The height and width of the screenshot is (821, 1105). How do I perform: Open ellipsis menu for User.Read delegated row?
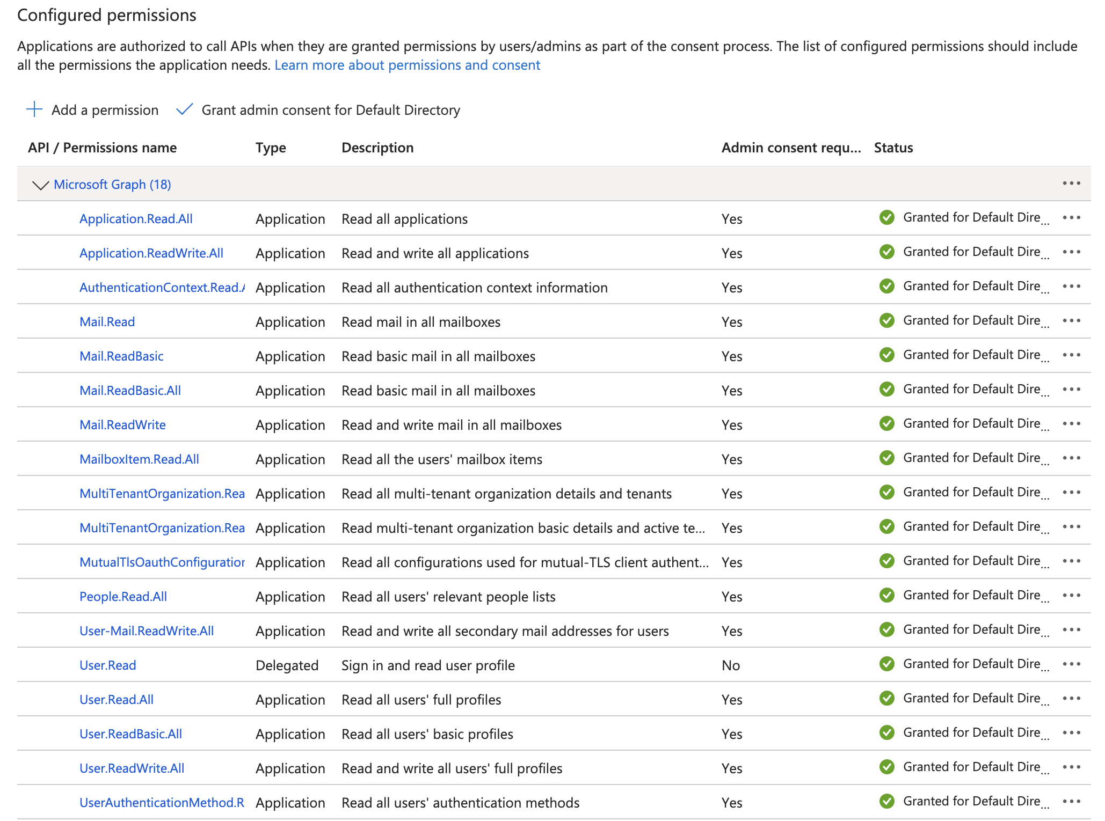1071,664
